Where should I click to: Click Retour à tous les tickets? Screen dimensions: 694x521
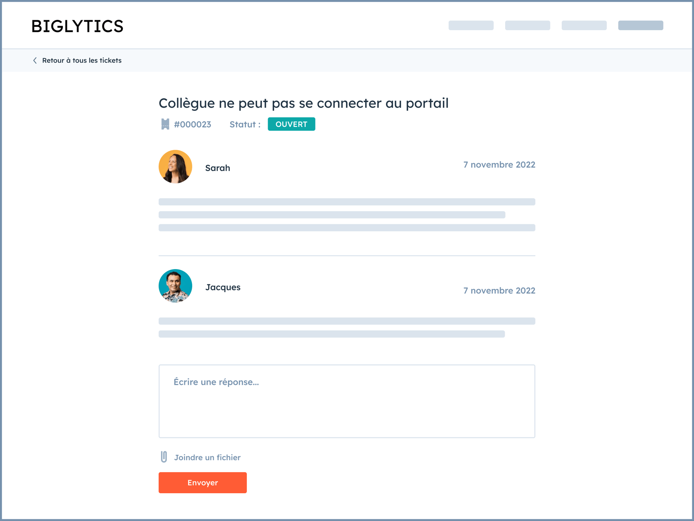tap(81, 60)
